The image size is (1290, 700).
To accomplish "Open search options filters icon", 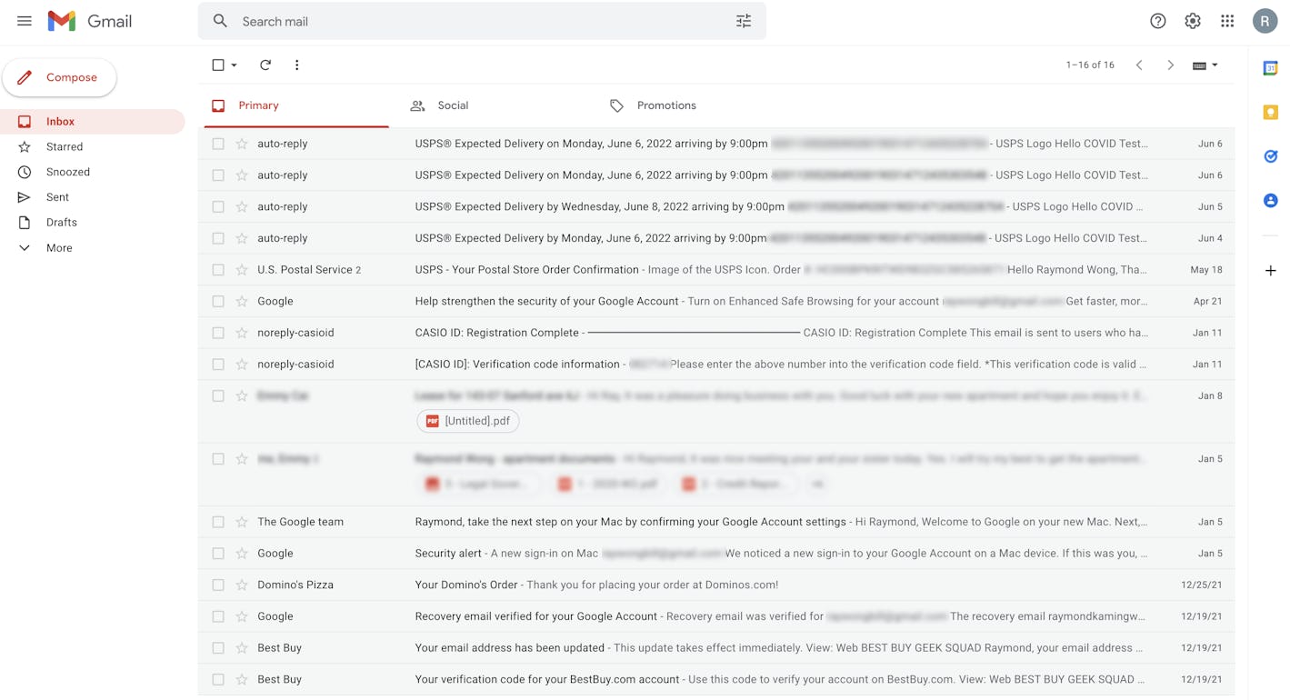I will pyautogui.click(x=743, y=20).
